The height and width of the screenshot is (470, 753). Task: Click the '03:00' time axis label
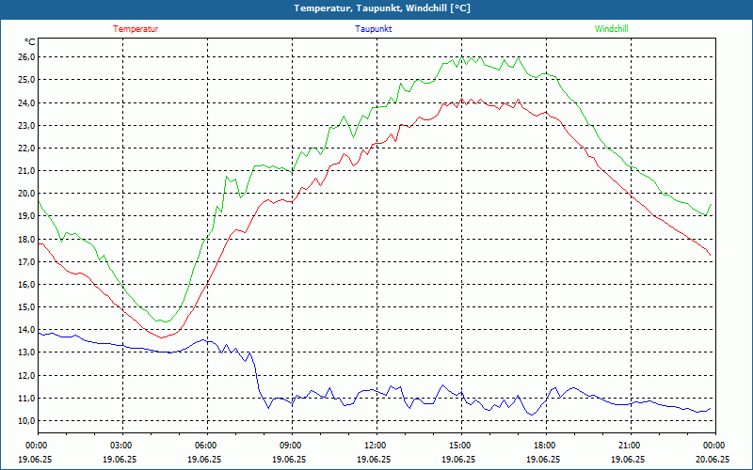tap(120, 446)
